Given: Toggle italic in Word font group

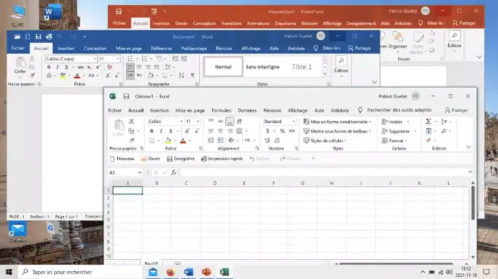Looking at the screenshot, I should [x=58, y=67].
